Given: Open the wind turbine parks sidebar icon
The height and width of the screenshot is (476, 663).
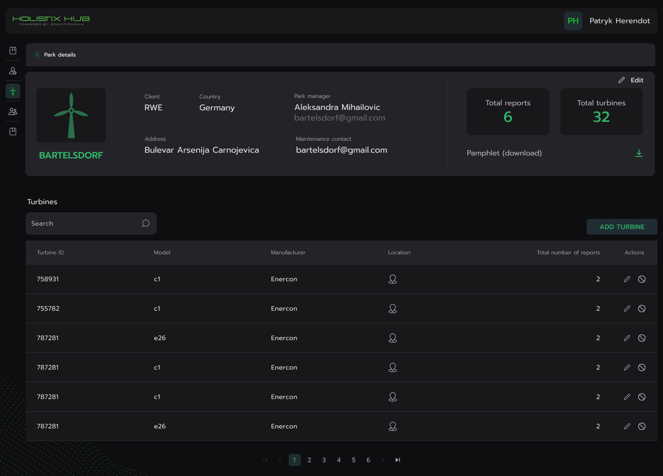Looking at the screenshot, I should point(13,91).
